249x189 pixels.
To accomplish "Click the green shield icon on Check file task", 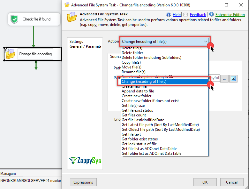I will 14,19.
